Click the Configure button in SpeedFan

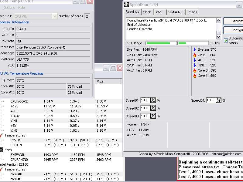pos(233,30)
